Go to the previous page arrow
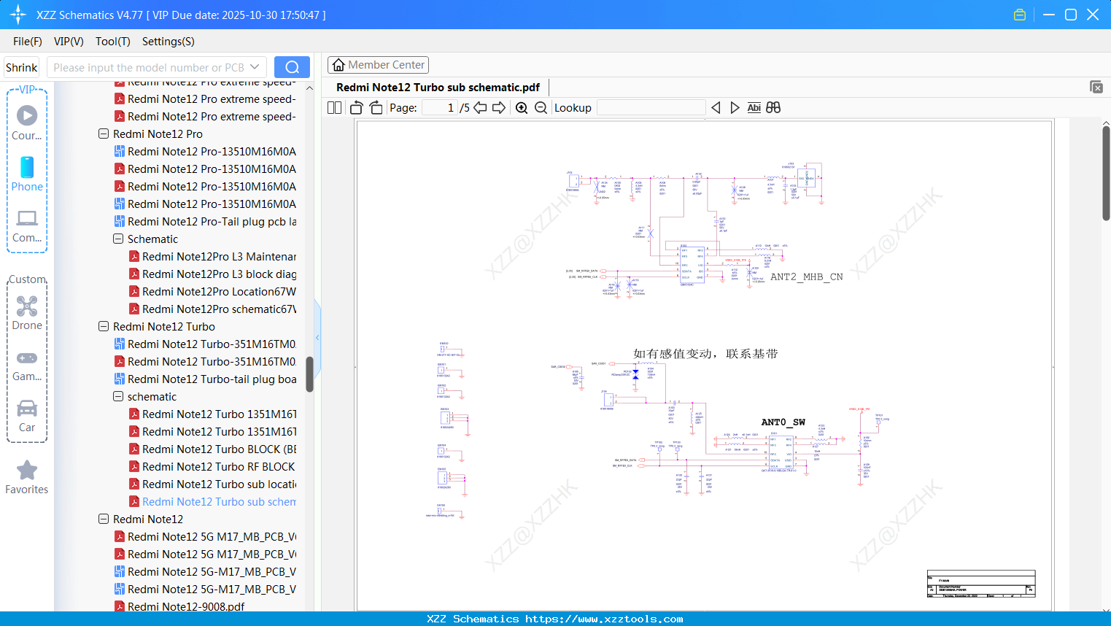This screenshot has width=1111, height=626. coord(480,108)
